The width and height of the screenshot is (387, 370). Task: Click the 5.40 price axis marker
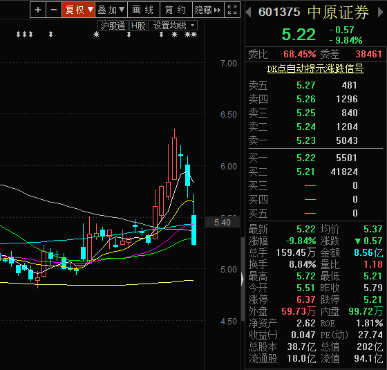[223, 222]
